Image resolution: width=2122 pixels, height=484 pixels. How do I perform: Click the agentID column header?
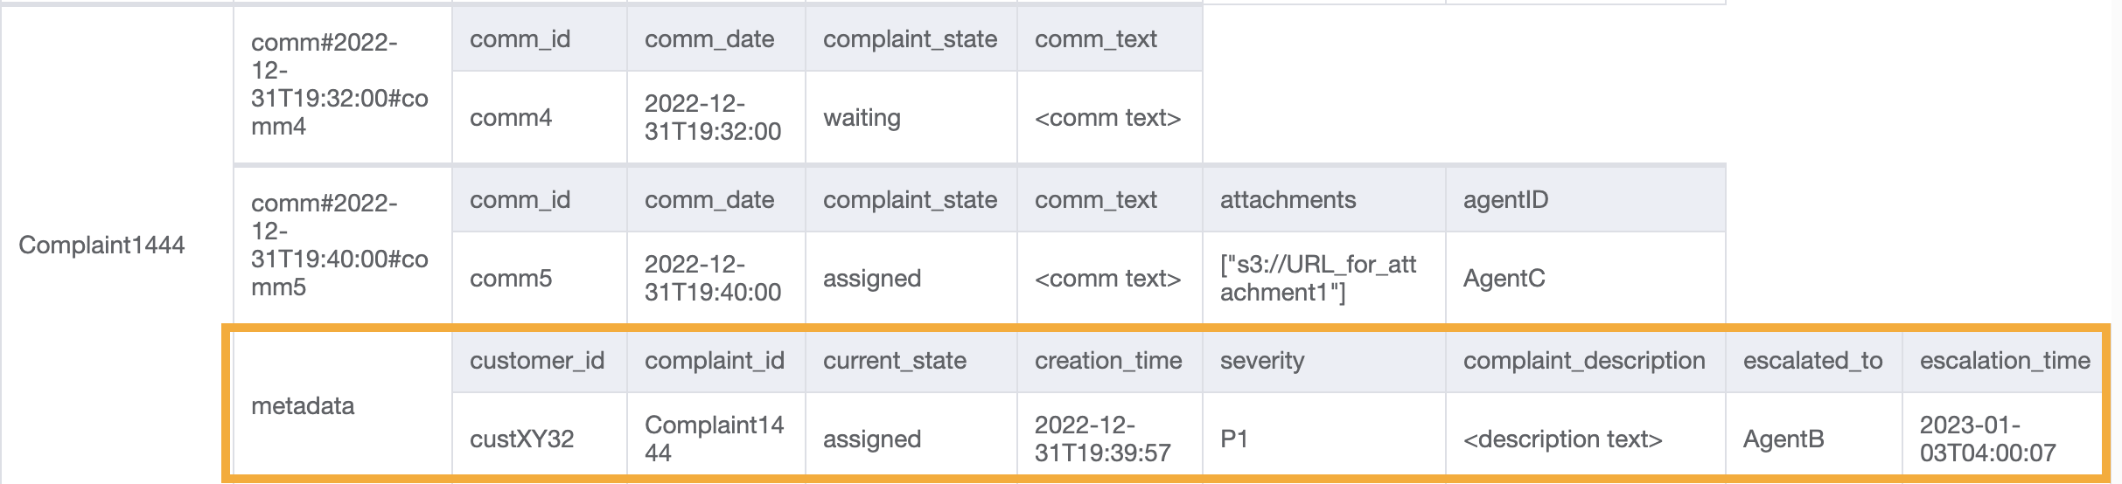tap(1505, 200)
